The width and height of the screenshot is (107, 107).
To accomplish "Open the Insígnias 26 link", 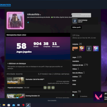I will tap(77, 44).
